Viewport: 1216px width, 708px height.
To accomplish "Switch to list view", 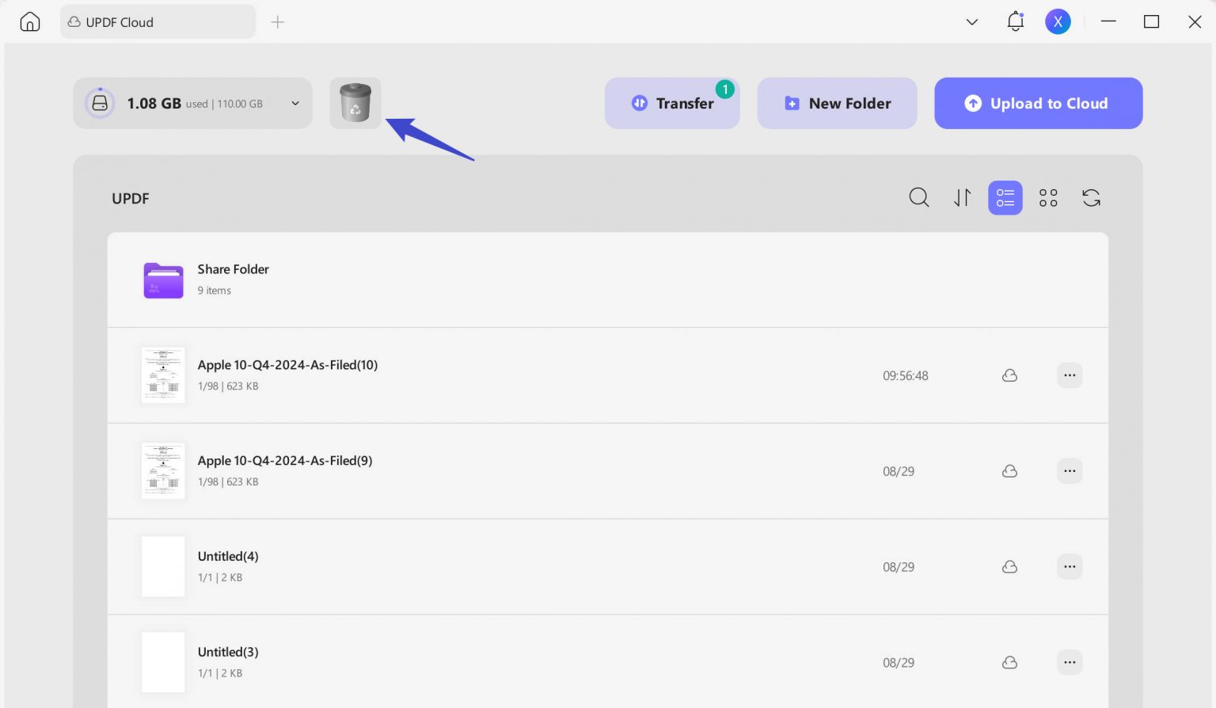I will (1005, 198).
